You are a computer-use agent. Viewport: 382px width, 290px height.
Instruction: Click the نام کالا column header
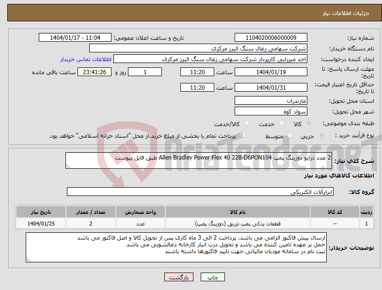(x=238, y=212)
